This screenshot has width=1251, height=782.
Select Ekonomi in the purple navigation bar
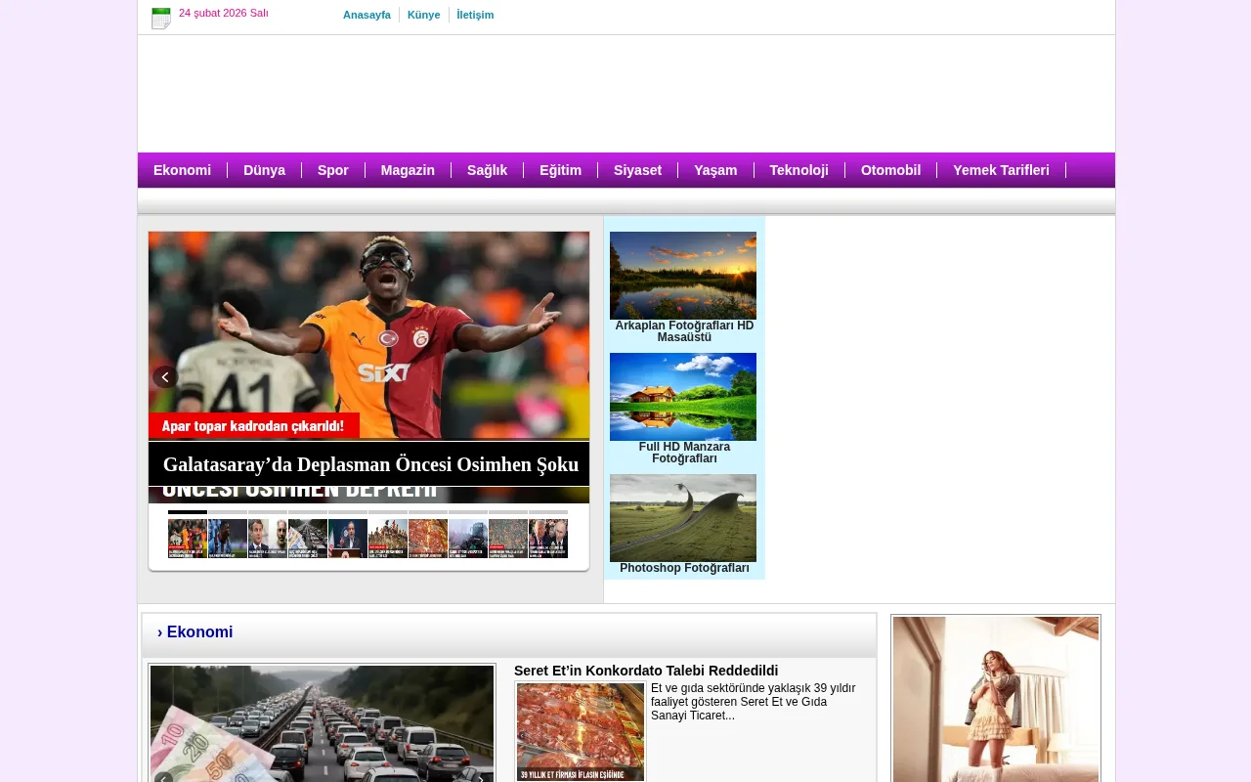click(182, 170)
